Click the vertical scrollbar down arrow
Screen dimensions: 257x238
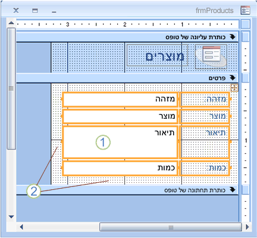(x=11, y=217)
